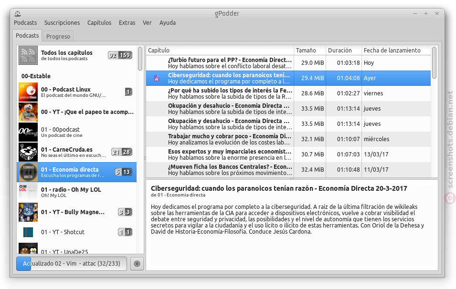Click the 92/159 counter badge of all chapters
The height and width of the screenshot is (289, 456).
pyautogui.click(x=120, y=55)
